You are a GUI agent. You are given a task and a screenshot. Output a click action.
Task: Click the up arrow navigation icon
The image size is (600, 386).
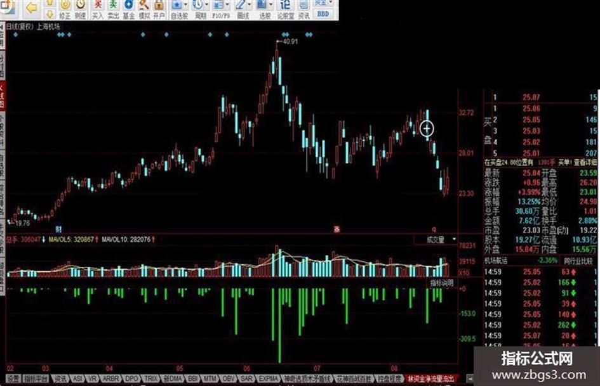click(50, 3)
